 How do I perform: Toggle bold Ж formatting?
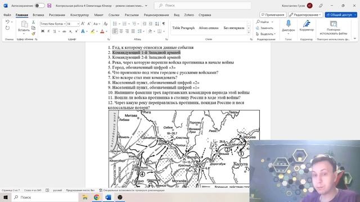coord(43,31)
